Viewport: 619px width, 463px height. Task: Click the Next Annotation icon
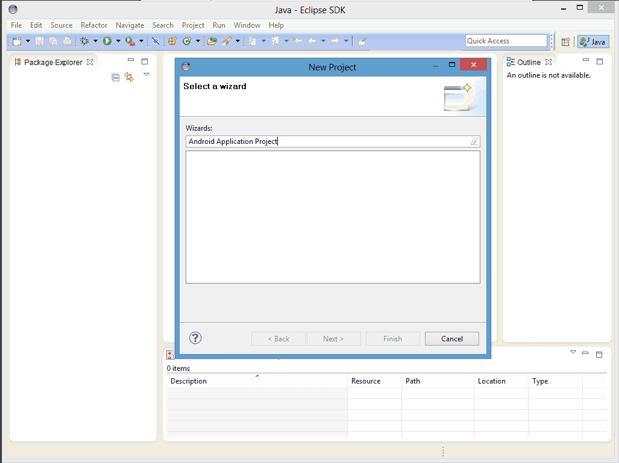pos(253,41)
